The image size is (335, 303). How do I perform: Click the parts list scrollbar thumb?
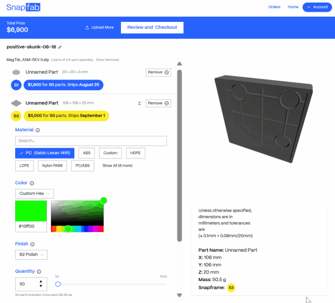pyautogui.click(x=180, y=156)
